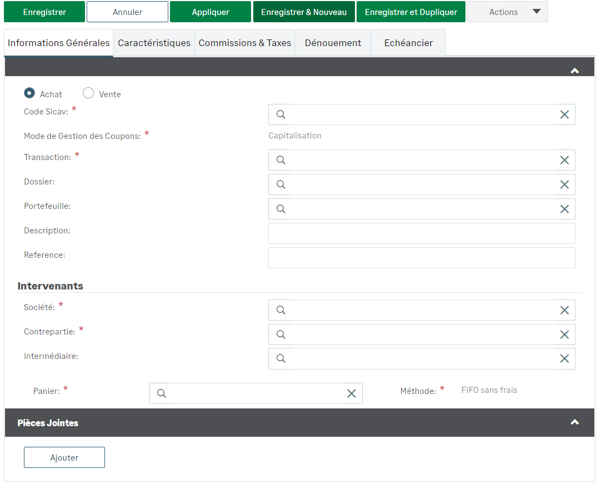Clear the Code Sicav field with X icon
Viewport: 596px width, 484px height.
pyautogui.click(x=564, y=114)
